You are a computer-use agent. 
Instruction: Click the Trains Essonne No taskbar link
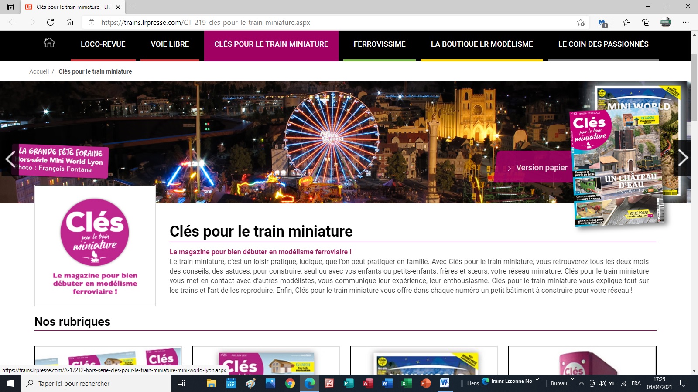pos(507,381)
